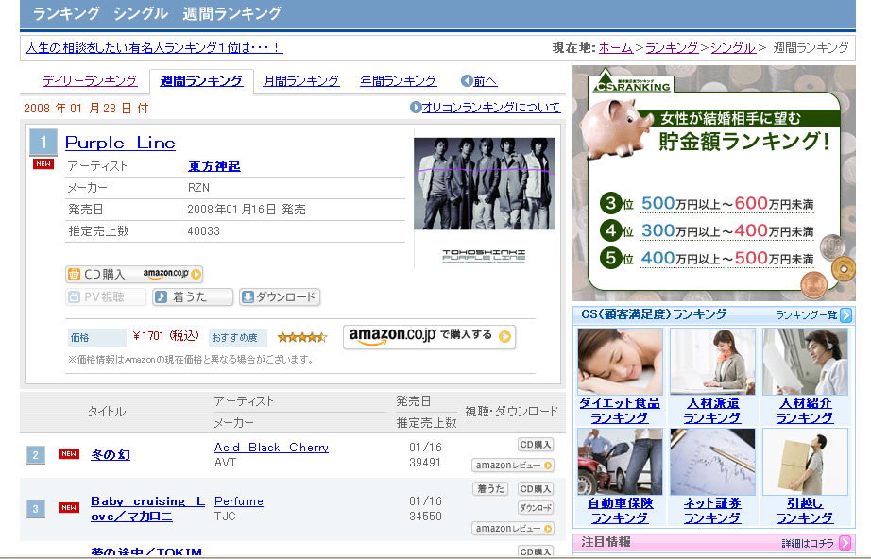
Task: Click the rank 2 number badge
Action: [36, 454]
